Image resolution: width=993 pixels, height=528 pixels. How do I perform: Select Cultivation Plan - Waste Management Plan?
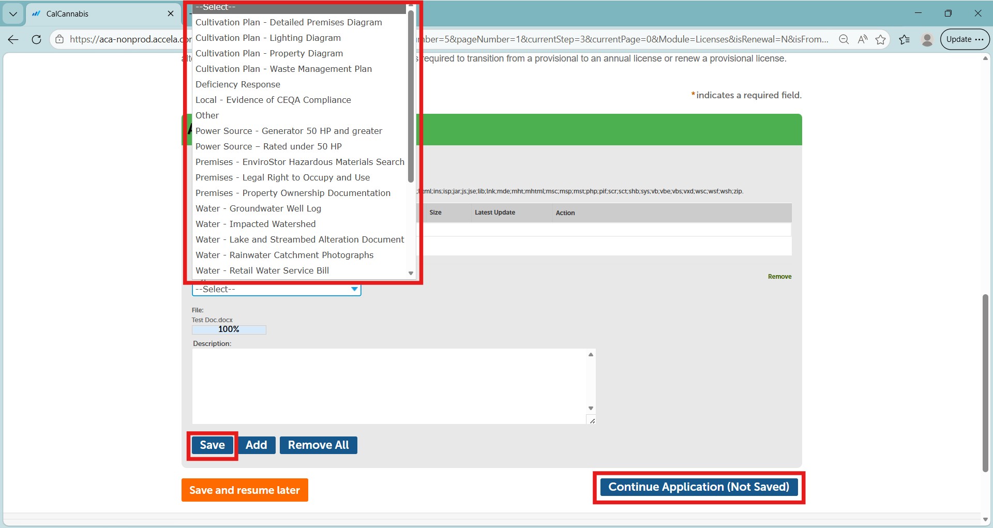coord(300,69)
